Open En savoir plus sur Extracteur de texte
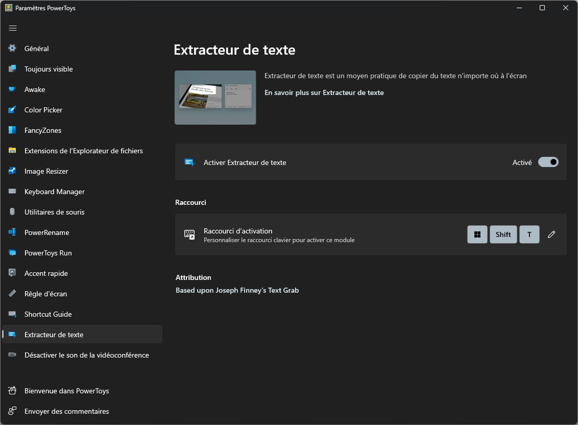Image resolution: width=578 pixels, height=425 pixels. 324,92
